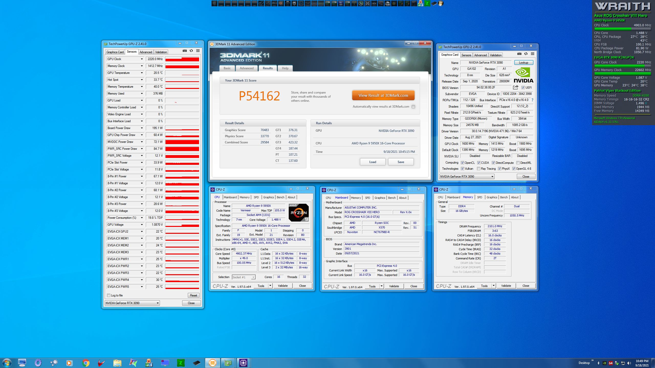The height and width of the screenshot is (368, 655).
Task: Open the file explorer folder in taskbar
Action: point(117,363)
